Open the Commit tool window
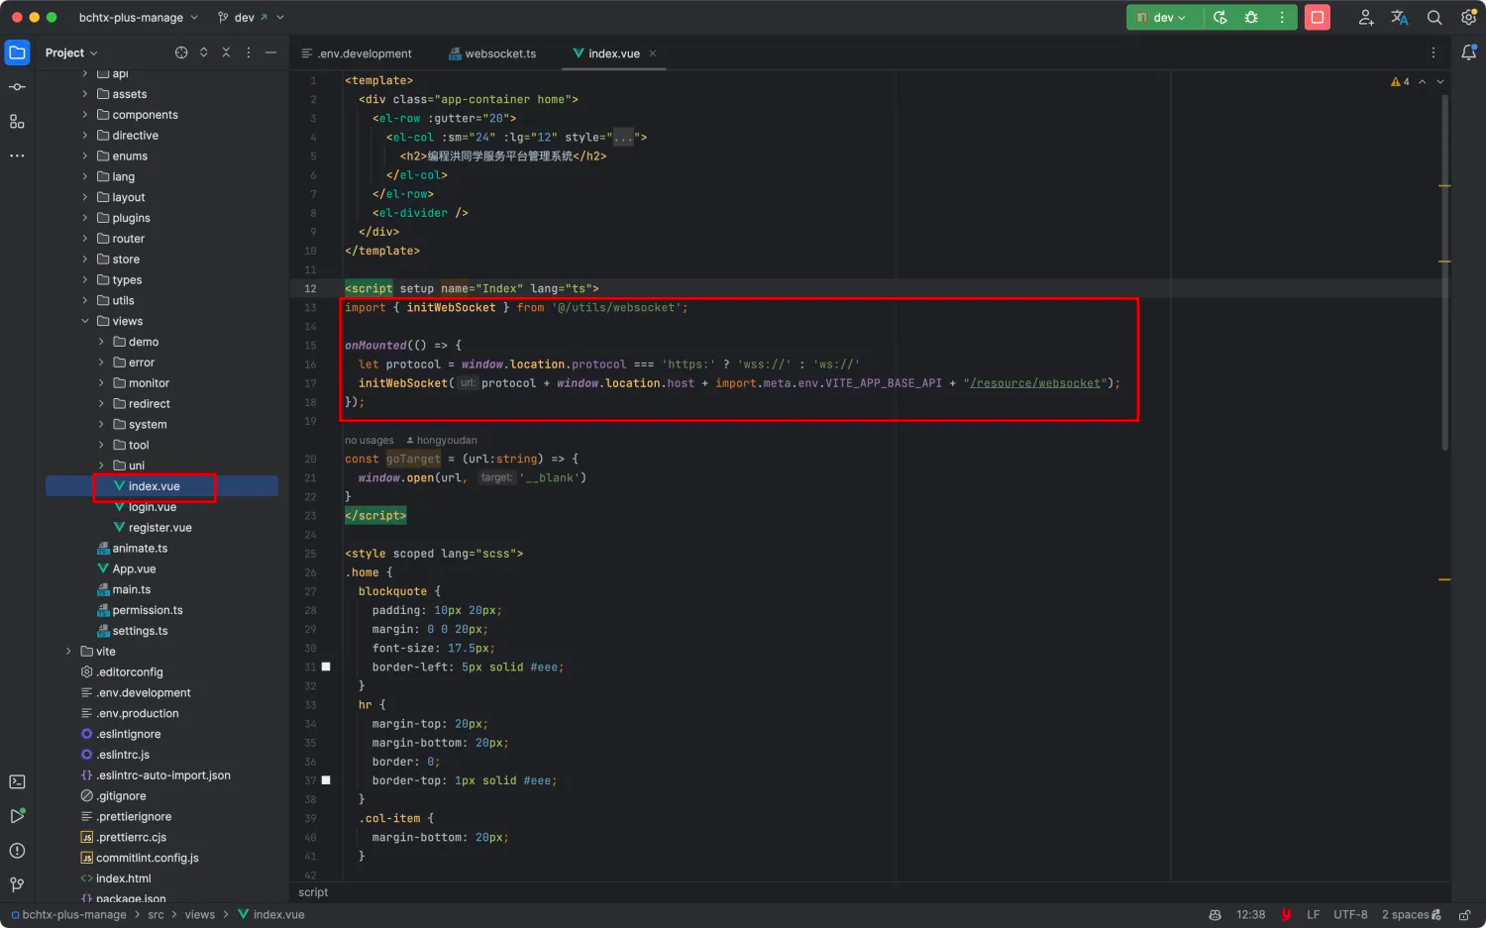Image resolution: width=1486 pixels, height=928 pixels. coord(17,87)
